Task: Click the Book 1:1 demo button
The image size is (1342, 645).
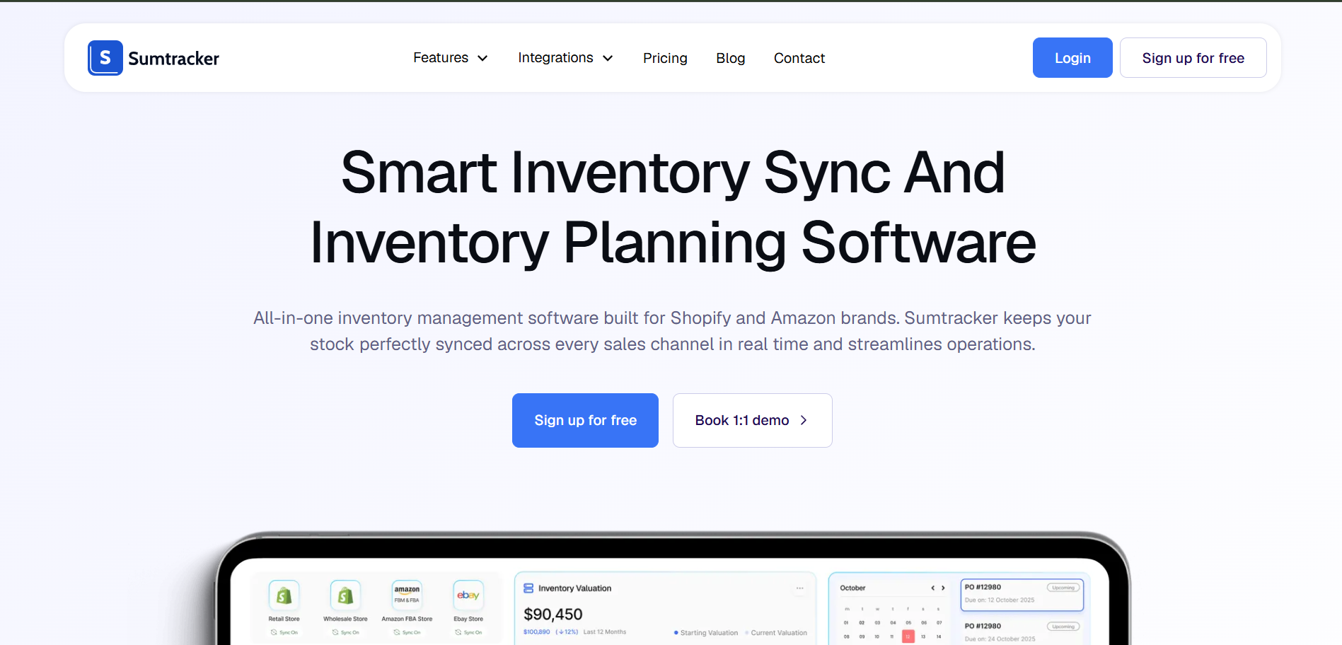Action: point(752,420)
